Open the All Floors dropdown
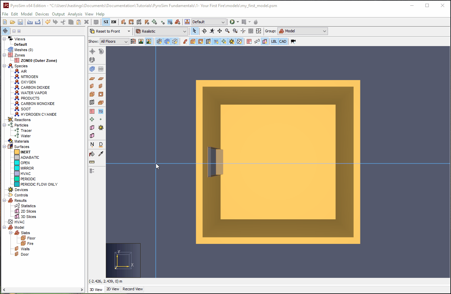 point(114,41)
